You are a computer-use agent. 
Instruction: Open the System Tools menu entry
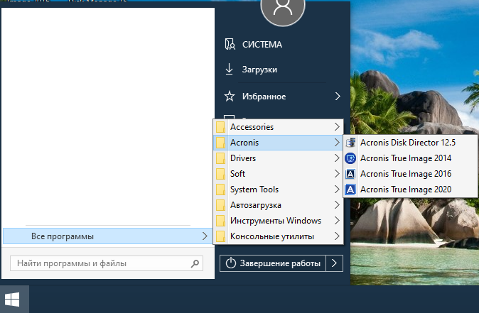click(279, 190)
